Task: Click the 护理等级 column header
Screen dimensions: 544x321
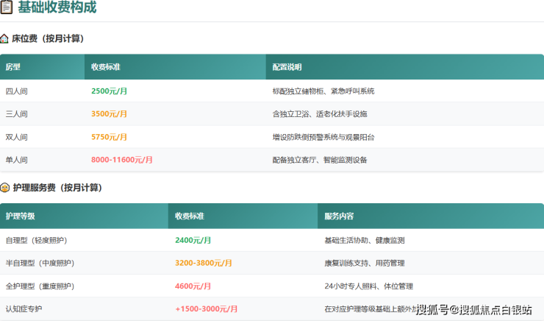Action: [20, 216]
